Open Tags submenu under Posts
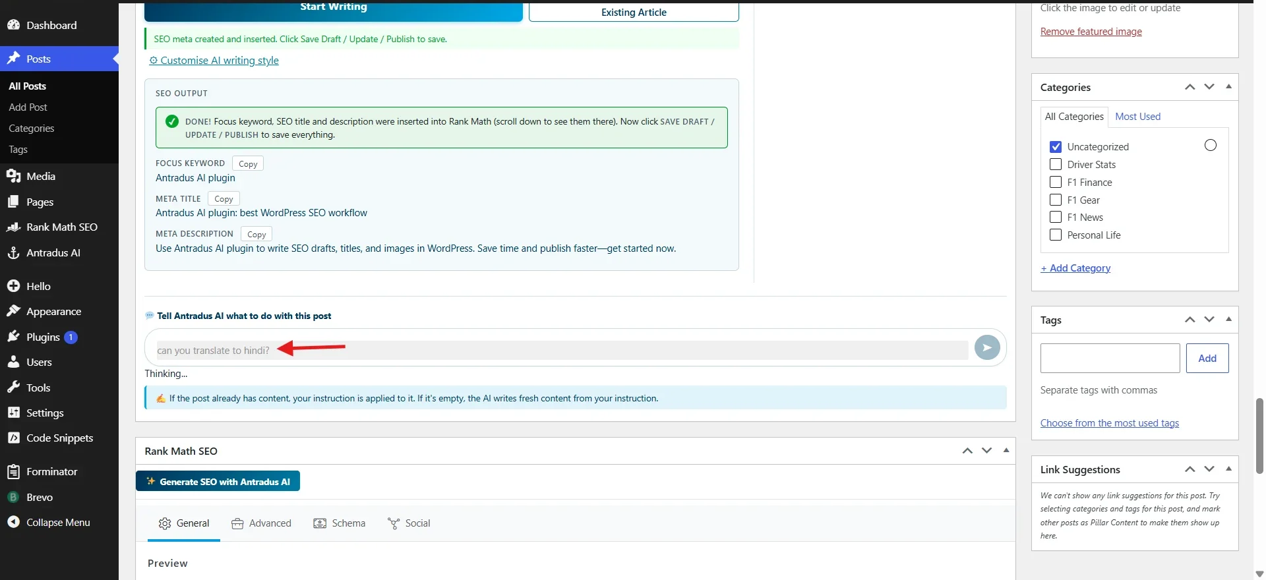The width and height of the screenshot is (1266, 580). (x=18, y=150)
